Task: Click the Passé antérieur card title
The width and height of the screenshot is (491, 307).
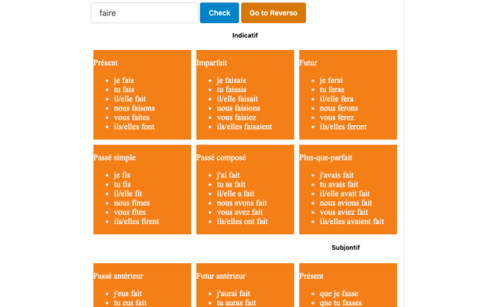Action: [118, 276]
